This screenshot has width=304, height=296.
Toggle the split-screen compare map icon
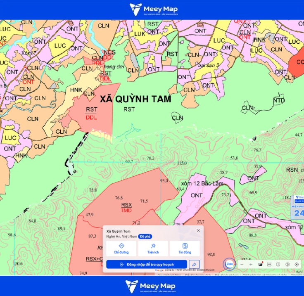point(278,265)
